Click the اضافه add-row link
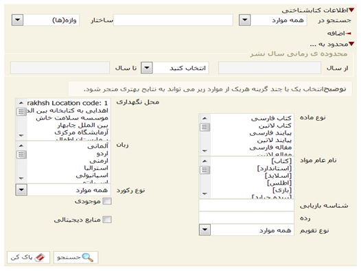 pyautogui.click(x=339, y=34)
